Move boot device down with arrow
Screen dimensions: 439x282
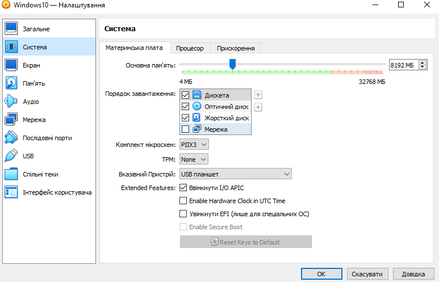pos(258,107)
